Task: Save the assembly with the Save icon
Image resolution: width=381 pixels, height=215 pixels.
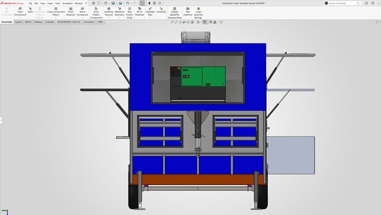Action: [113, 3]
